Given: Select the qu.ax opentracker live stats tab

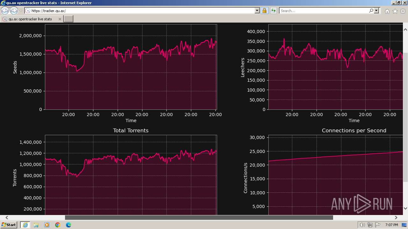Looking at the screenshot, I should point(30,19).
